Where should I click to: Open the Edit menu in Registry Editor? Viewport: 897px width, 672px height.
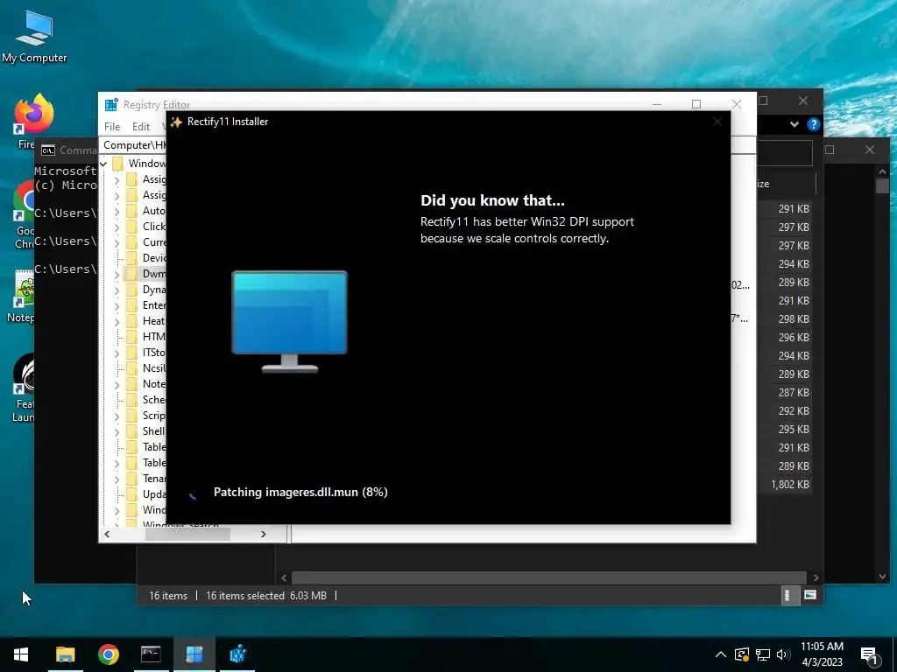coord(141,126)
